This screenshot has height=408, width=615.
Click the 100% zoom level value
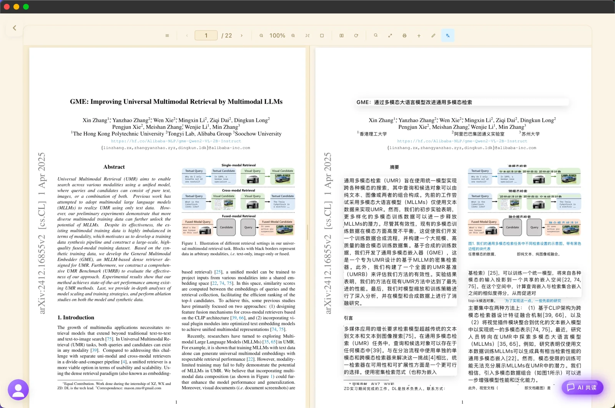click(277, 36)
